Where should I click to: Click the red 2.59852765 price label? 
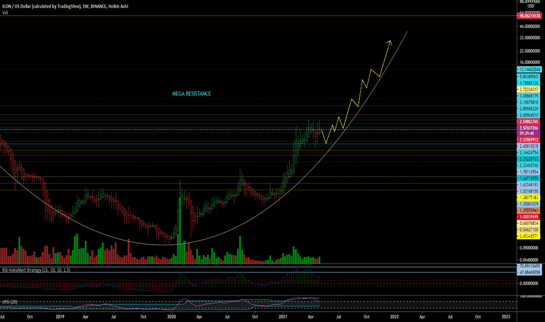pos(529,122)
